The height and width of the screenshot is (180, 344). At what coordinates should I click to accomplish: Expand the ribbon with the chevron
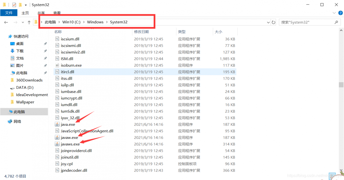coord(334,13)
